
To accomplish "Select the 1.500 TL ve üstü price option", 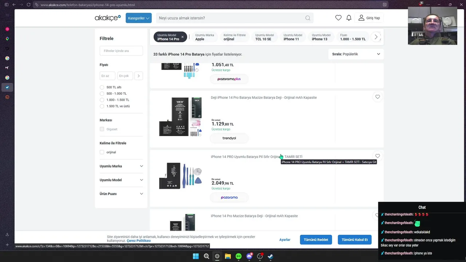I will coord(102,106).
